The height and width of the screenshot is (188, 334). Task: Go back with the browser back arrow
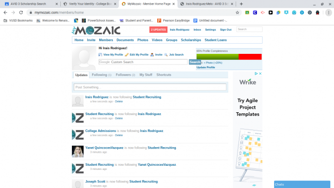(x=5, y=13)
